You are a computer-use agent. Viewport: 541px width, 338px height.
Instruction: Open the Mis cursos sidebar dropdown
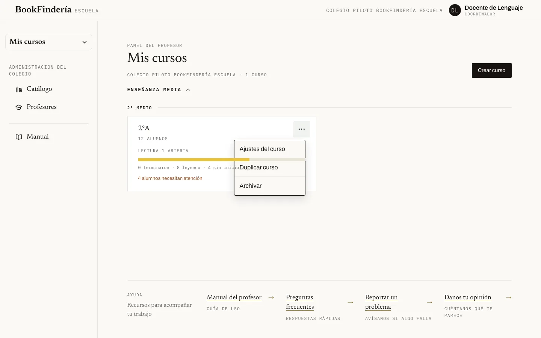pos(48,42)
